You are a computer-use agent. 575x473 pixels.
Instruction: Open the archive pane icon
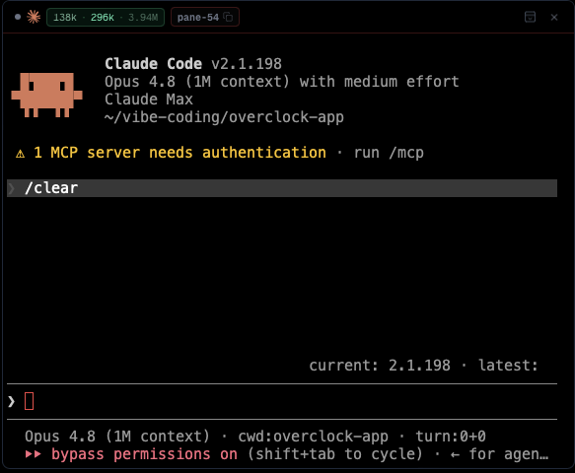click(x=530, y=17)
